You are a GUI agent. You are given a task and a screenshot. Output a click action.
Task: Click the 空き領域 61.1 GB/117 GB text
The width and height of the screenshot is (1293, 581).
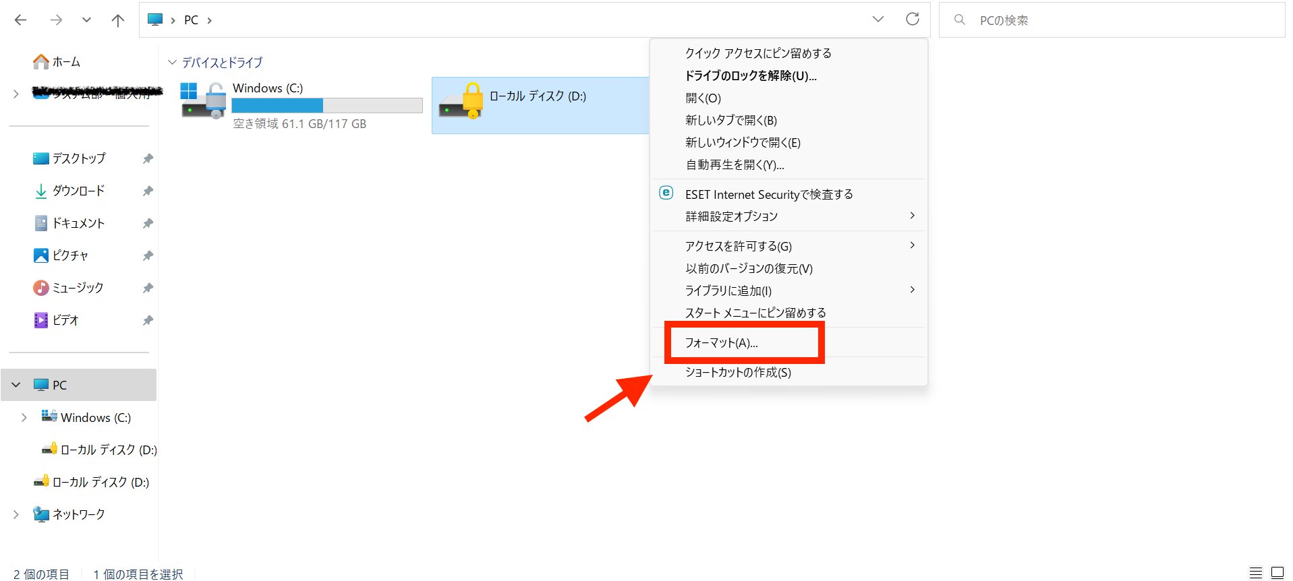(x=299, y=124)
